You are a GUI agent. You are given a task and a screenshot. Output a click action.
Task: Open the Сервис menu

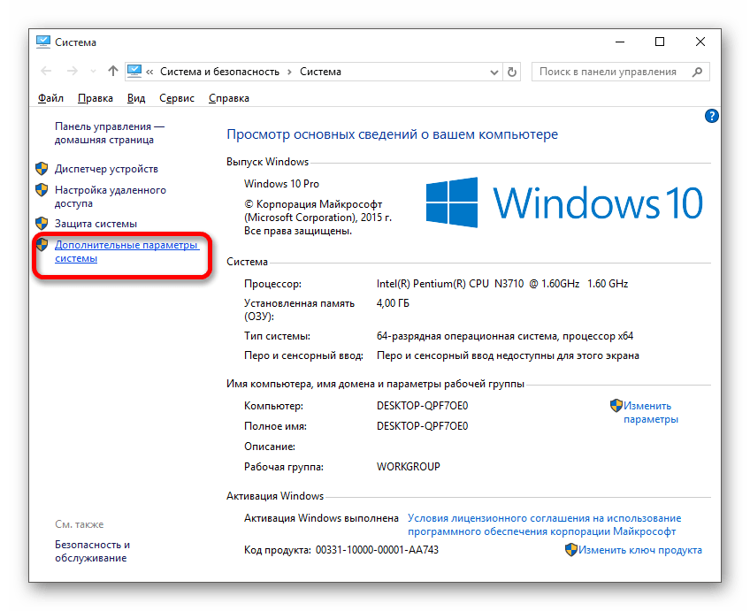click(177, 98)
